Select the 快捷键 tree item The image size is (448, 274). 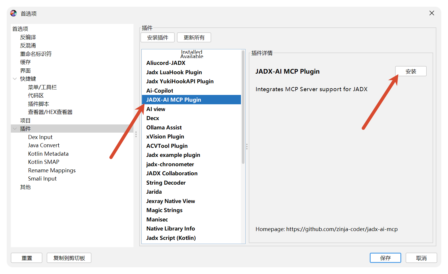pos(28,79)
